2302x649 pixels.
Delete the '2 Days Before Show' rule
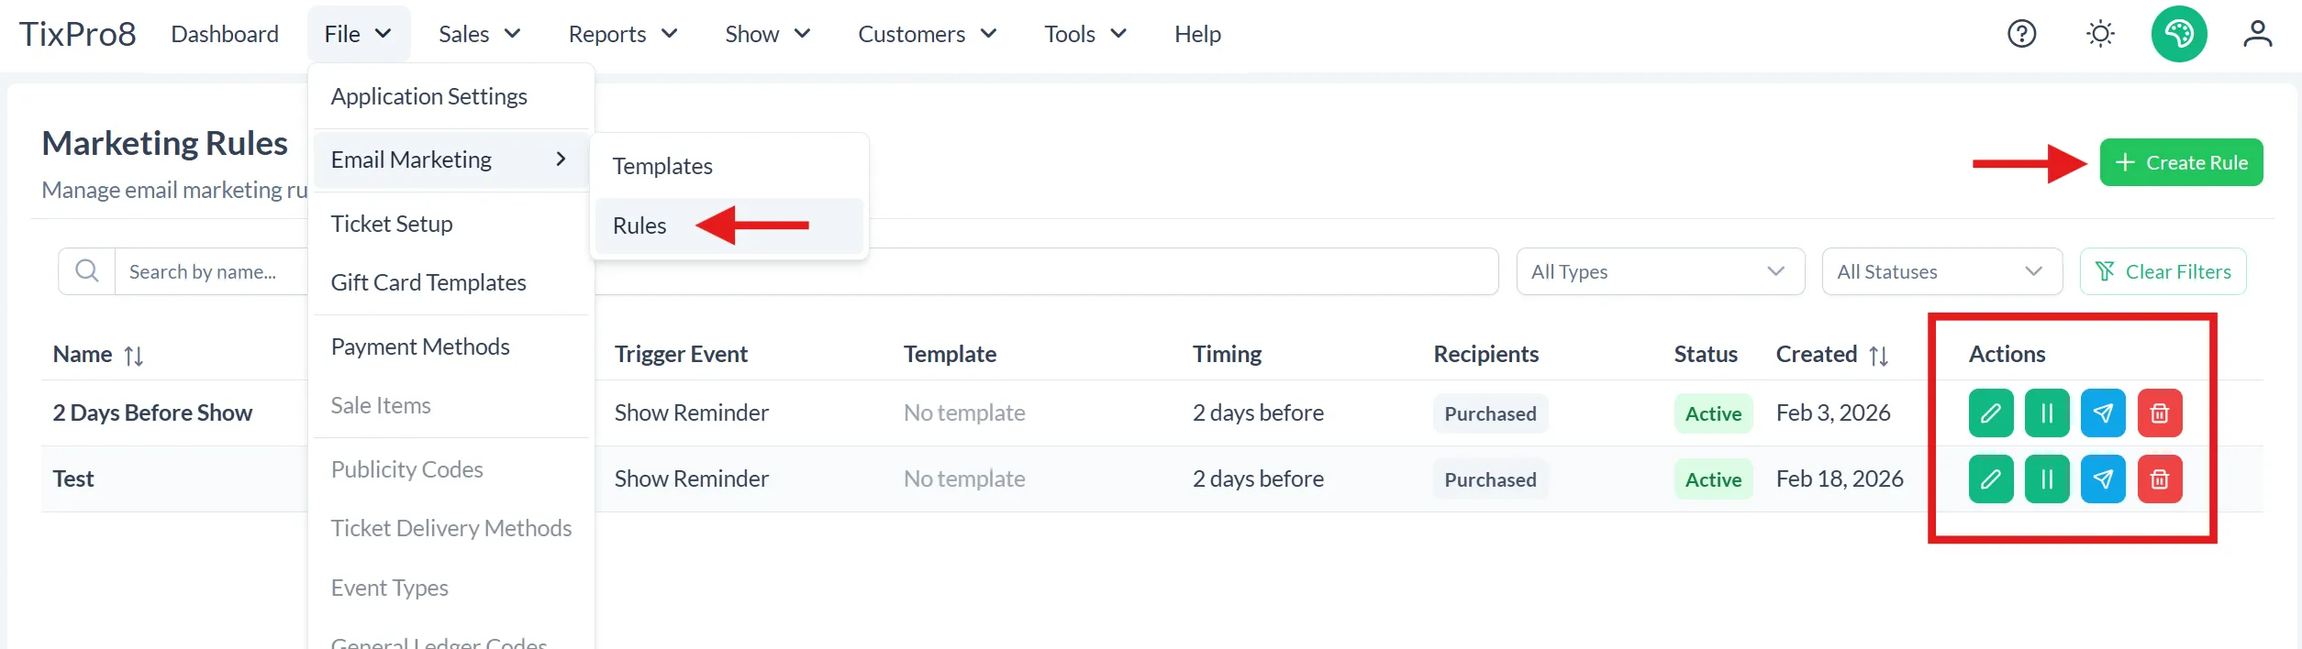pyautogui.click(x=2160, y=413)
